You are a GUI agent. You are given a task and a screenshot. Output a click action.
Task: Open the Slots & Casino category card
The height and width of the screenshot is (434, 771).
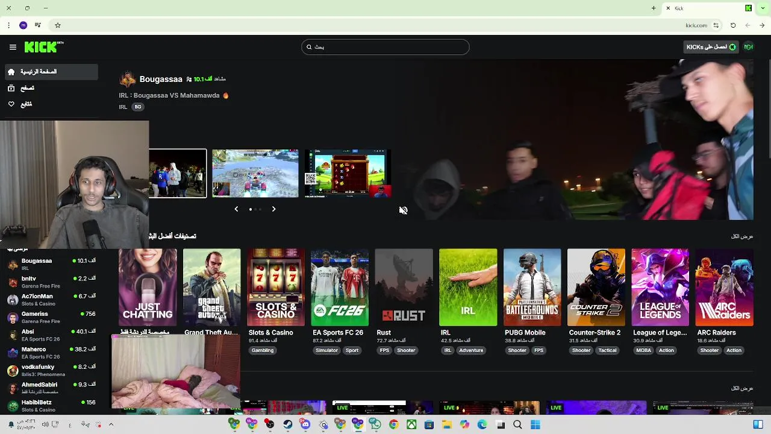(x=276, y=288)
